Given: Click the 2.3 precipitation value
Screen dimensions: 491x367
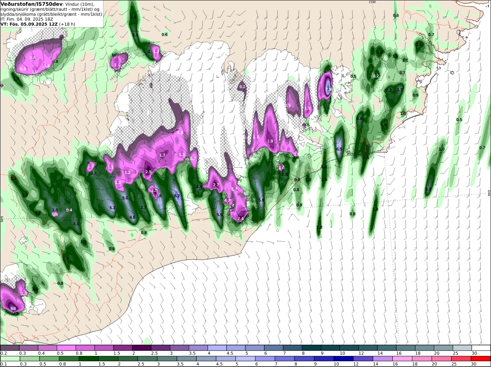Looking at the screenshot, I should click(389, 90).
